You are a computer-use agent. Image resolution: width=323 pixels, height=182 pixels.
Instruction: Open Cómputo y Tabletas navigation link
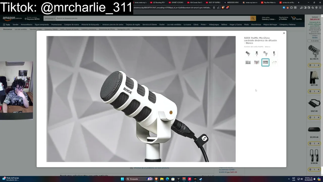pyautogui.click(x=287, y=25)
